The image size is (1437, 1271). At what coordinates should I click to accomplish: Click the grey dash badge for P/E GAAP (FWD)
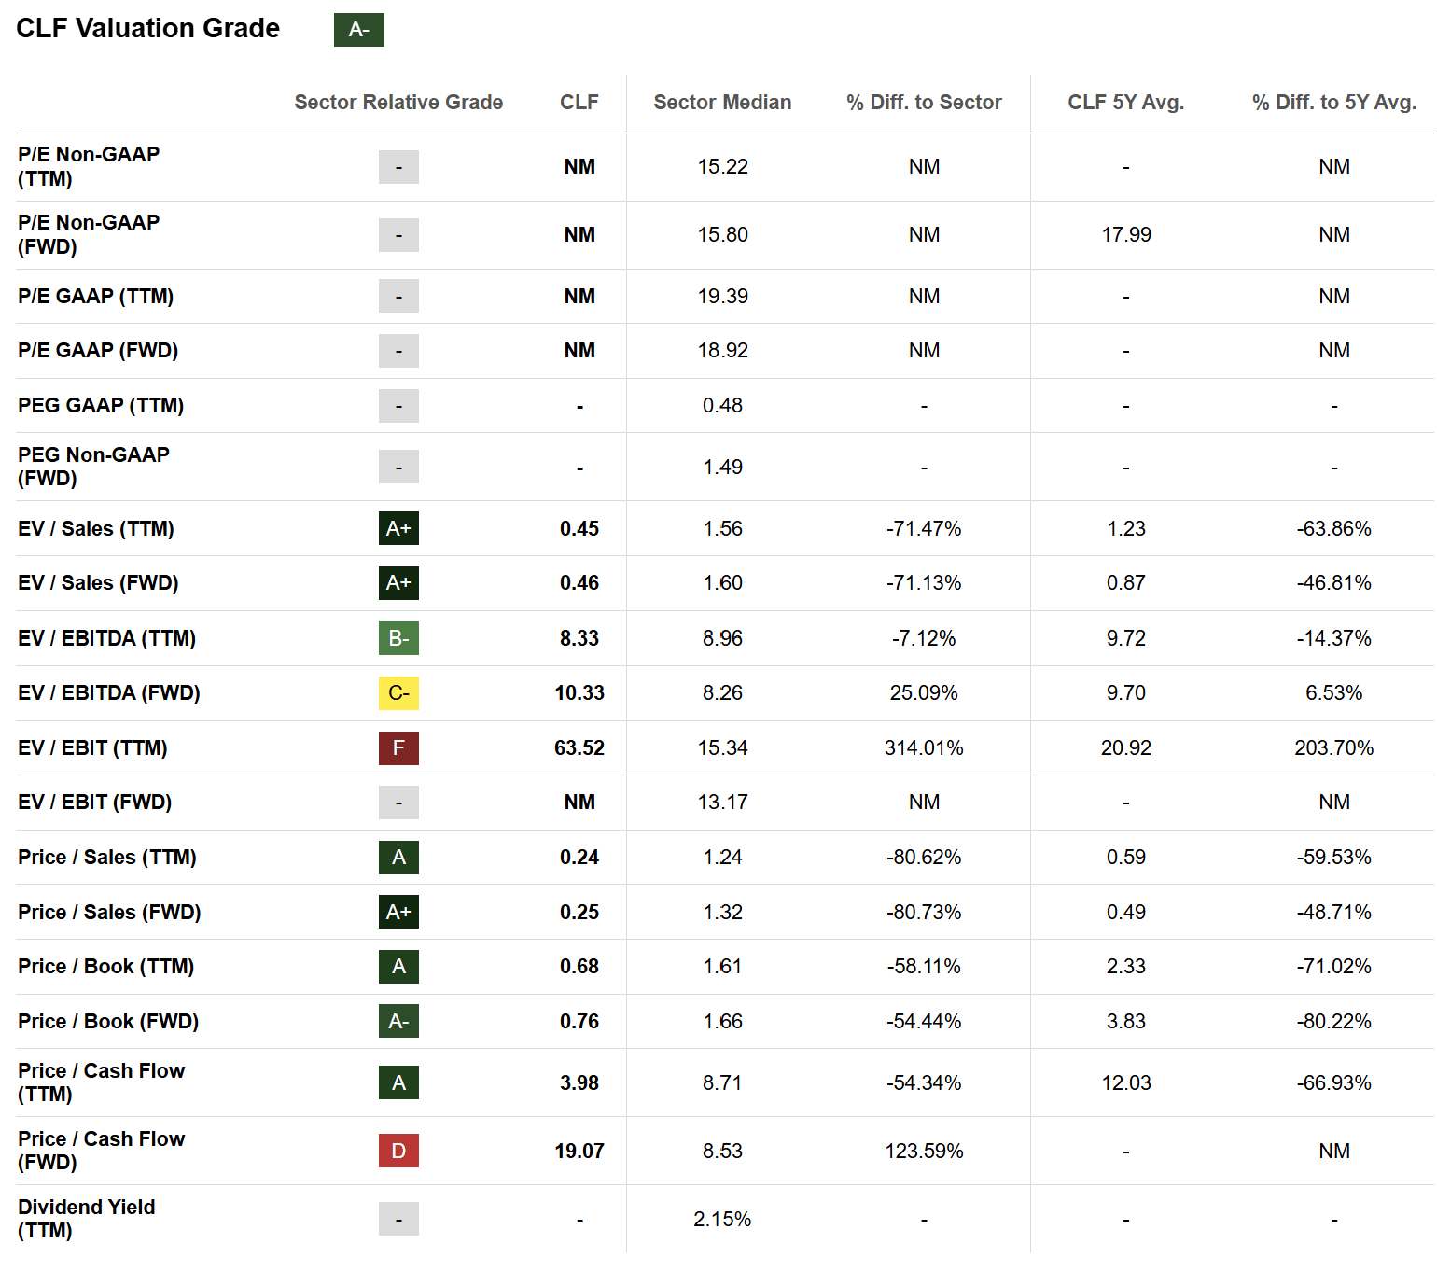pyautogui.click(x=398, y=351)
